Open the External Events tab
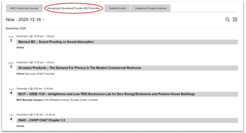Screen dimensions: 246x133 118,8
